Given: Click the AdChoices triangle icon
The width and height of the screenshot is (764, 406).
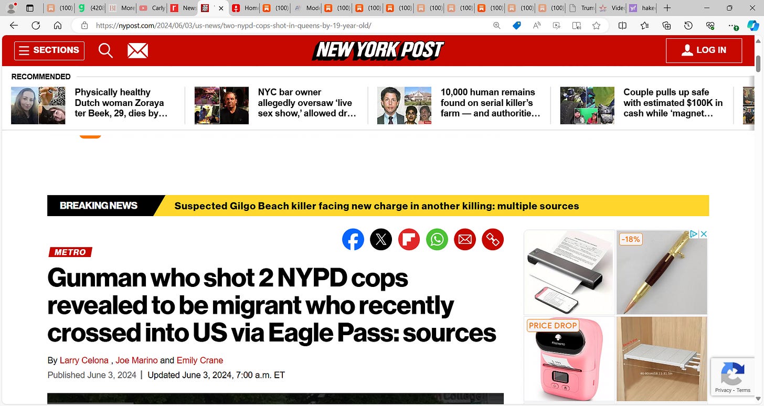Looking at the screenshot, I should (694, 234).
